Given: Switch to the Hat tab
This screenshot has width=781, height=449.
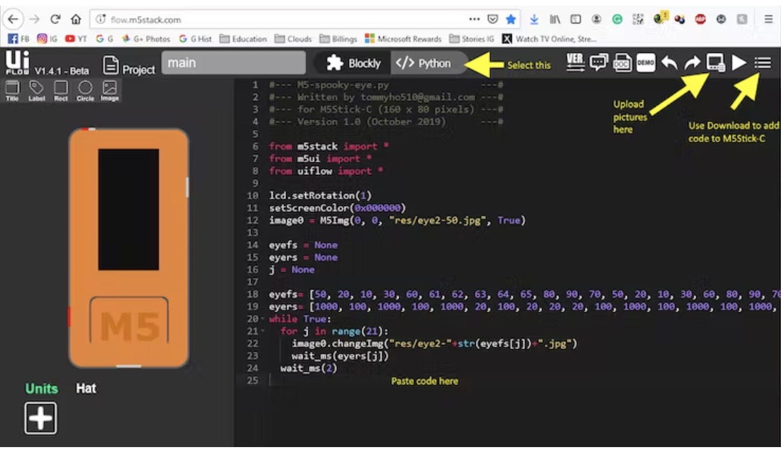Looking at the screenshot, I should pos(86,389).
